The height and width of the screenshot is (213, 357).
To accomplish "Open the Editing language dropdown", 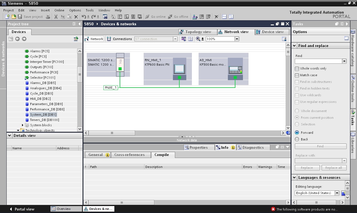I will pos(337,193).
